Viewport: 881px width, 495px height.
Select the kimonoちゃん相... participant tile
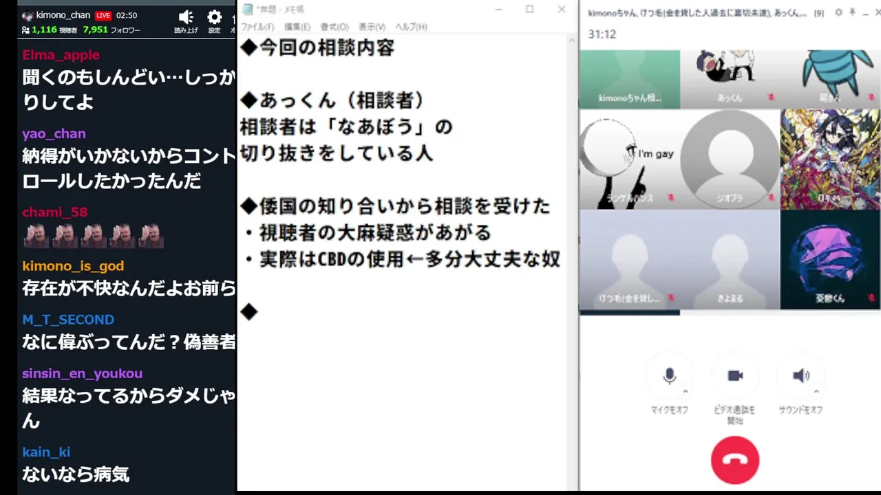(629, 79)
